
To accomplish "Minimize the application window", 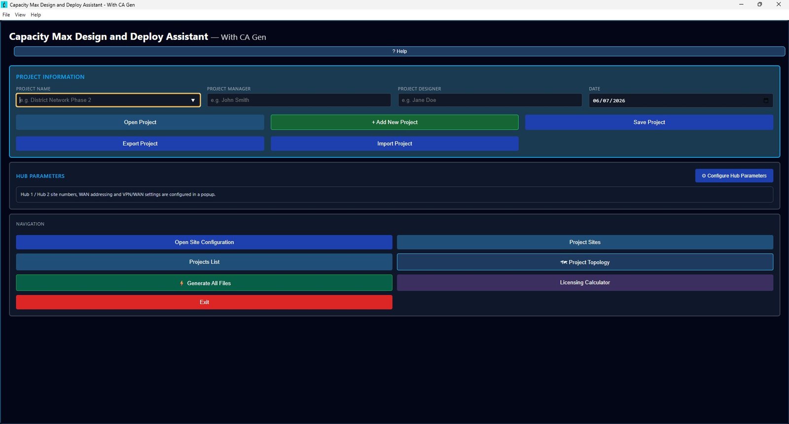I will coord(741,4).
